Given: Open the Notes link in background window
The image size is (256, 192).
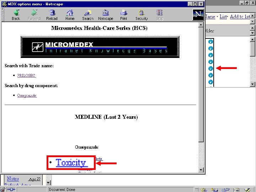Looking at the screenshot, I should point(13,179).
